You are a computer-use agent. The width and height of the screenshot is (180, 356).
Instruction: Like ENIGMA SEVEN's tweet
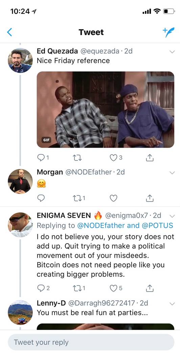coord(113,288)
